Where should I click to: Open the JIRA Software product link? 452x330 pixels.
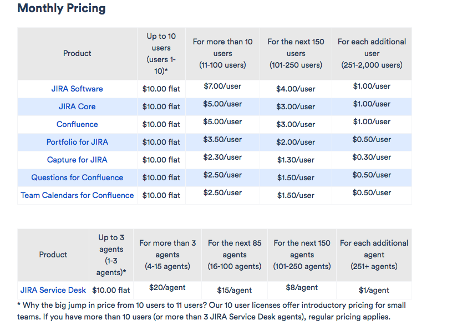pos(77,89)
